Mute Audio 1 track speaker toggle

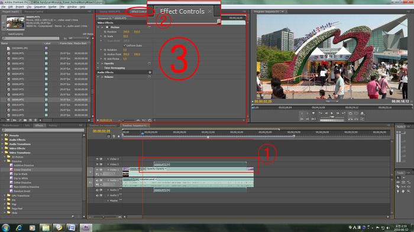point(97,180)
